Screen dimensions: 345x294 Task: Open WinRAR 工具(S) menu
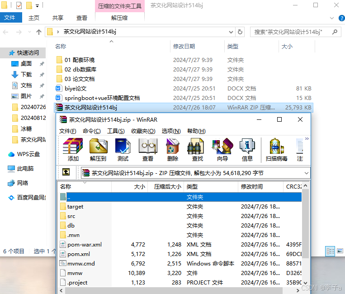click(116, 131)
